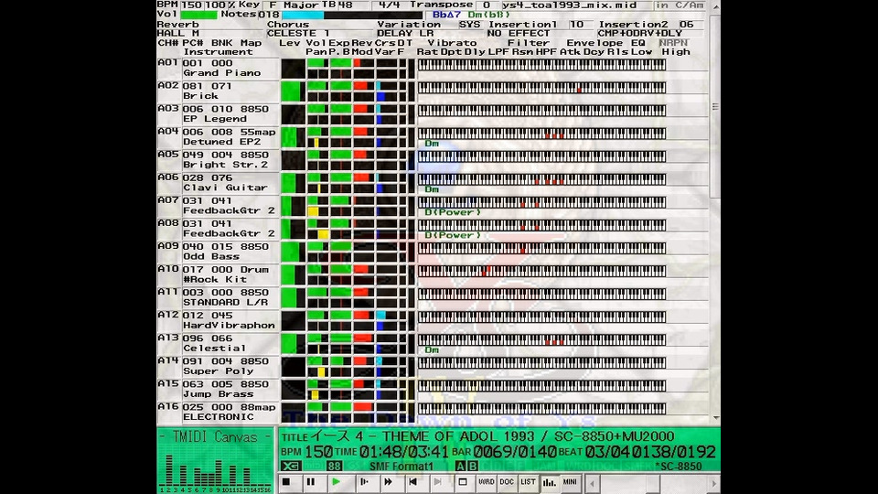Click the ys4_toa1993_mix.mid filename
The image size is (878, 494).
click(x=570, y=5)
